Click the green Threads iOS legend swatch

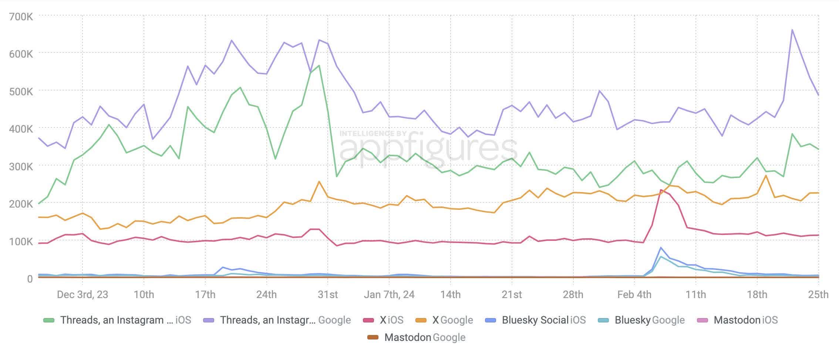click(49, 320)
